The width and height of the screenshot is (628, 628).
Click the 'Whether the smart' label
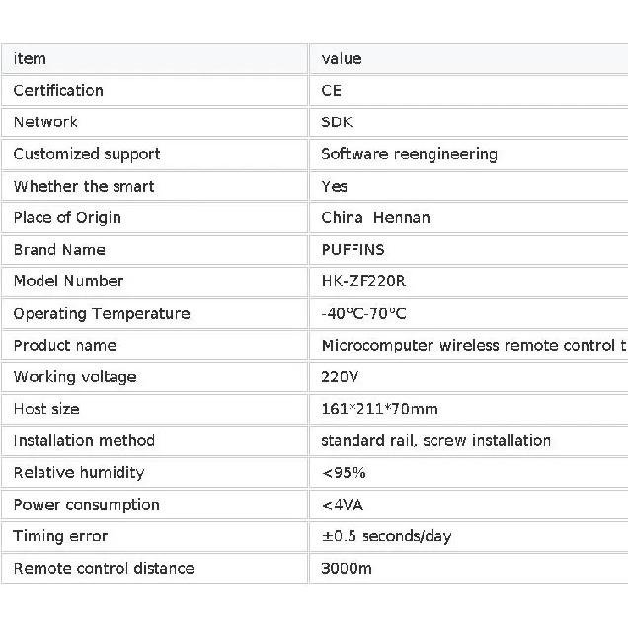[x=84, y=186]
